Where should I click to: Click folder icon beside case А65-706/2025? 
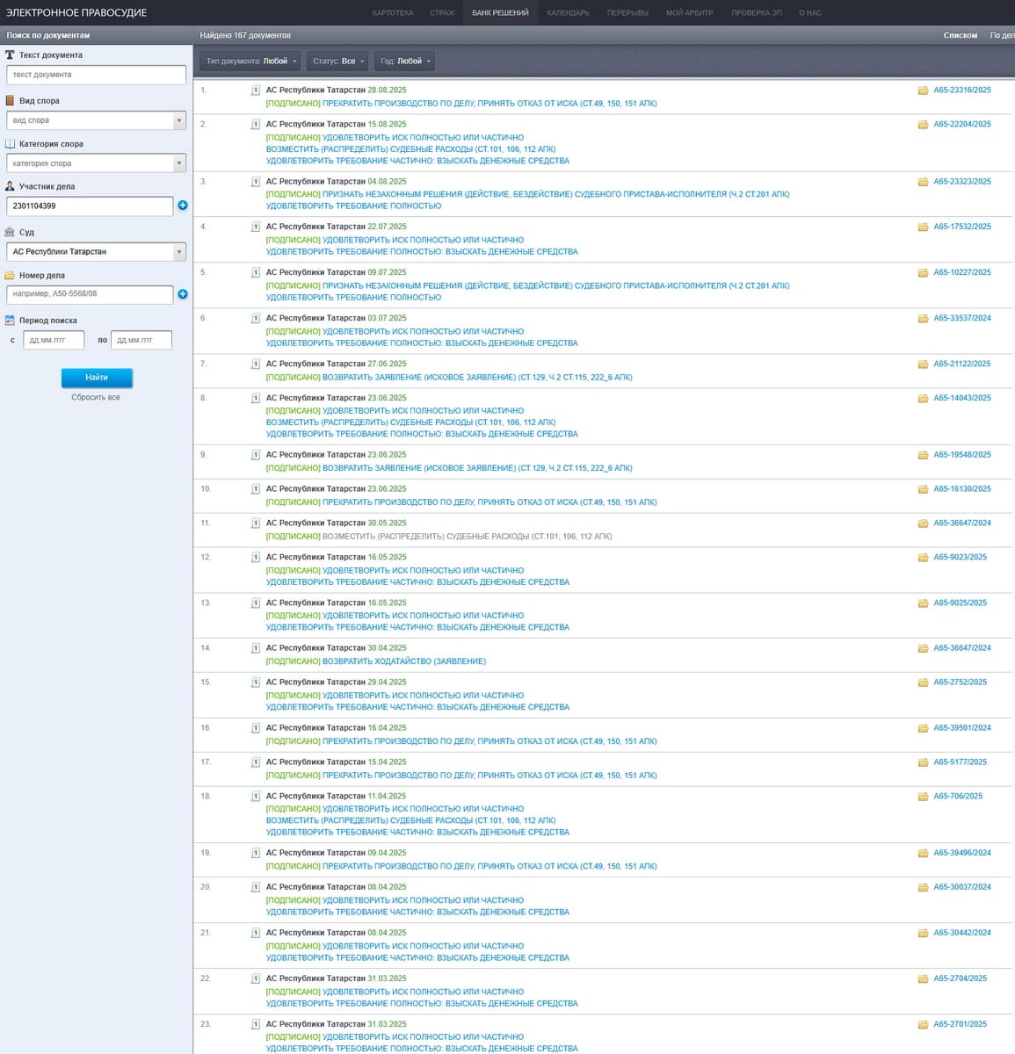(923, 797)
